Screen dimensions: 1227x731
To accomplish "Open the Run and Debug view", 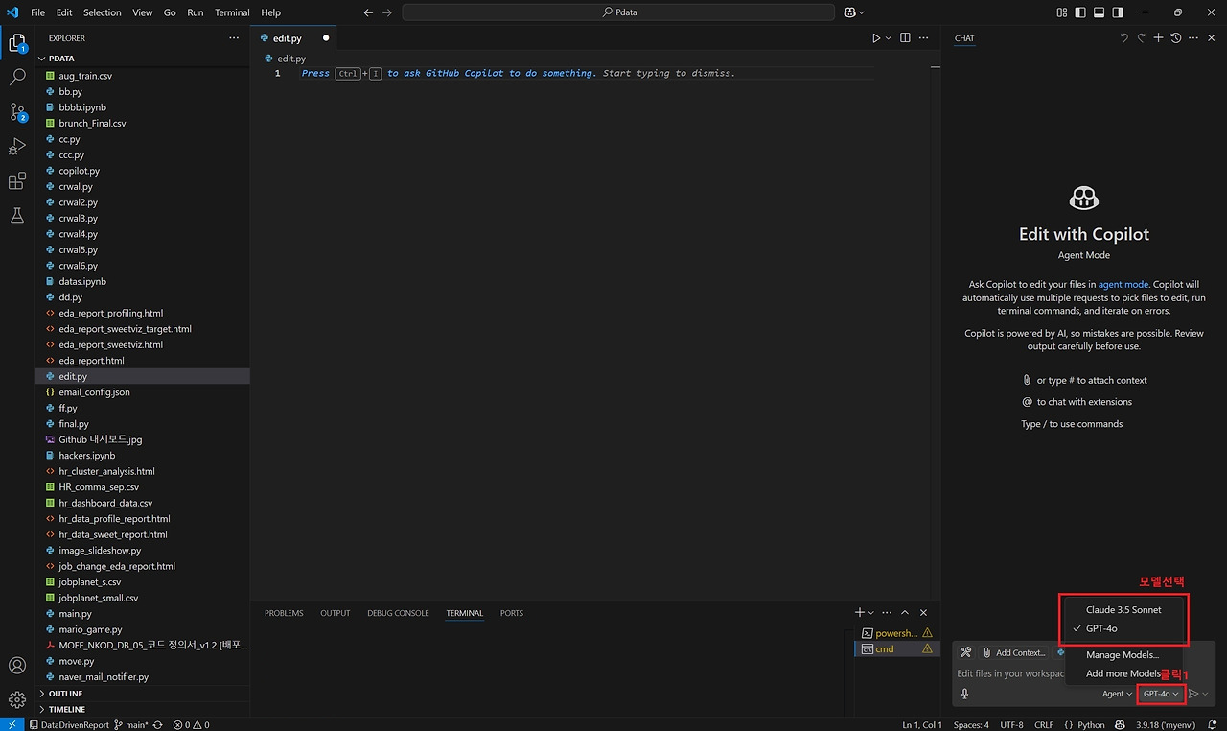I will pyautogui.click(x=16, y=147).
